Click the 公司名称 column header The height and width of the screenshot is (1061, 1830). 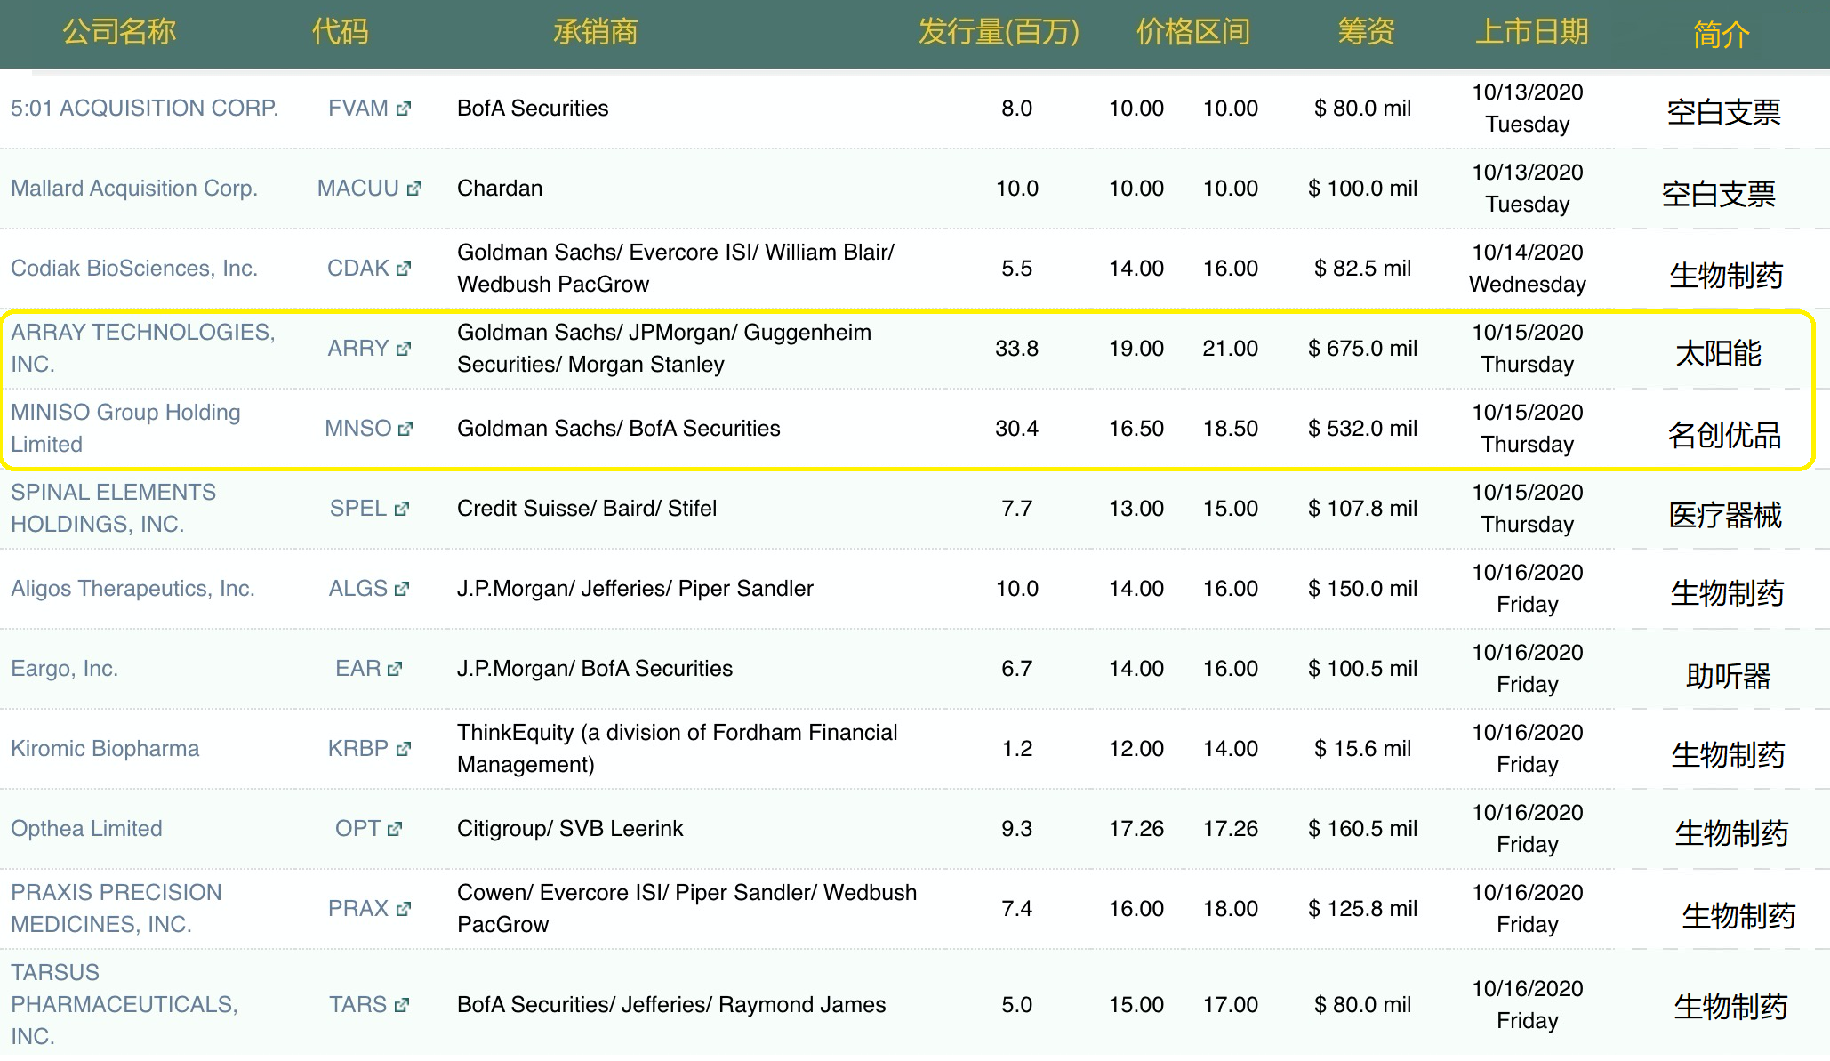tap(119, 32)
